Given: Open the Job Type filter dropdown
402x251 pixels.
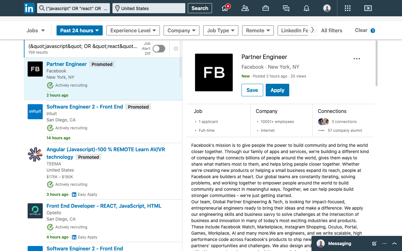Looking at the screenshot, I should tap(221, 30).
